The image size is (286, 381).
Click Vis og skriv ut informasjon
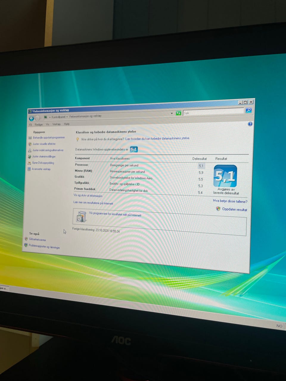pos(88,196)
